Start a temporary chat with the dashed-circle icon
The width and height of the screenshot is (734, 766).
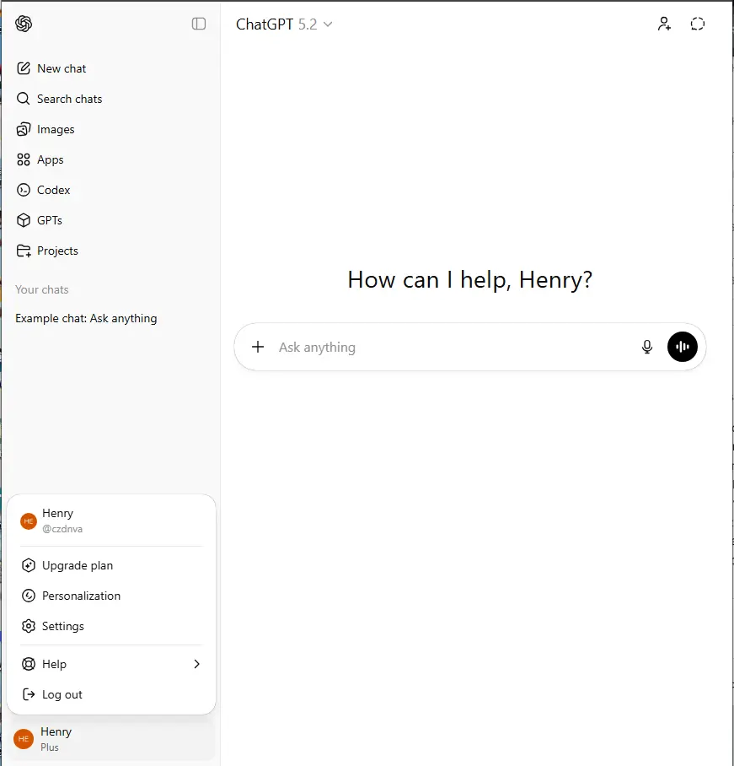pyautogui.click(x=698, y=24)
